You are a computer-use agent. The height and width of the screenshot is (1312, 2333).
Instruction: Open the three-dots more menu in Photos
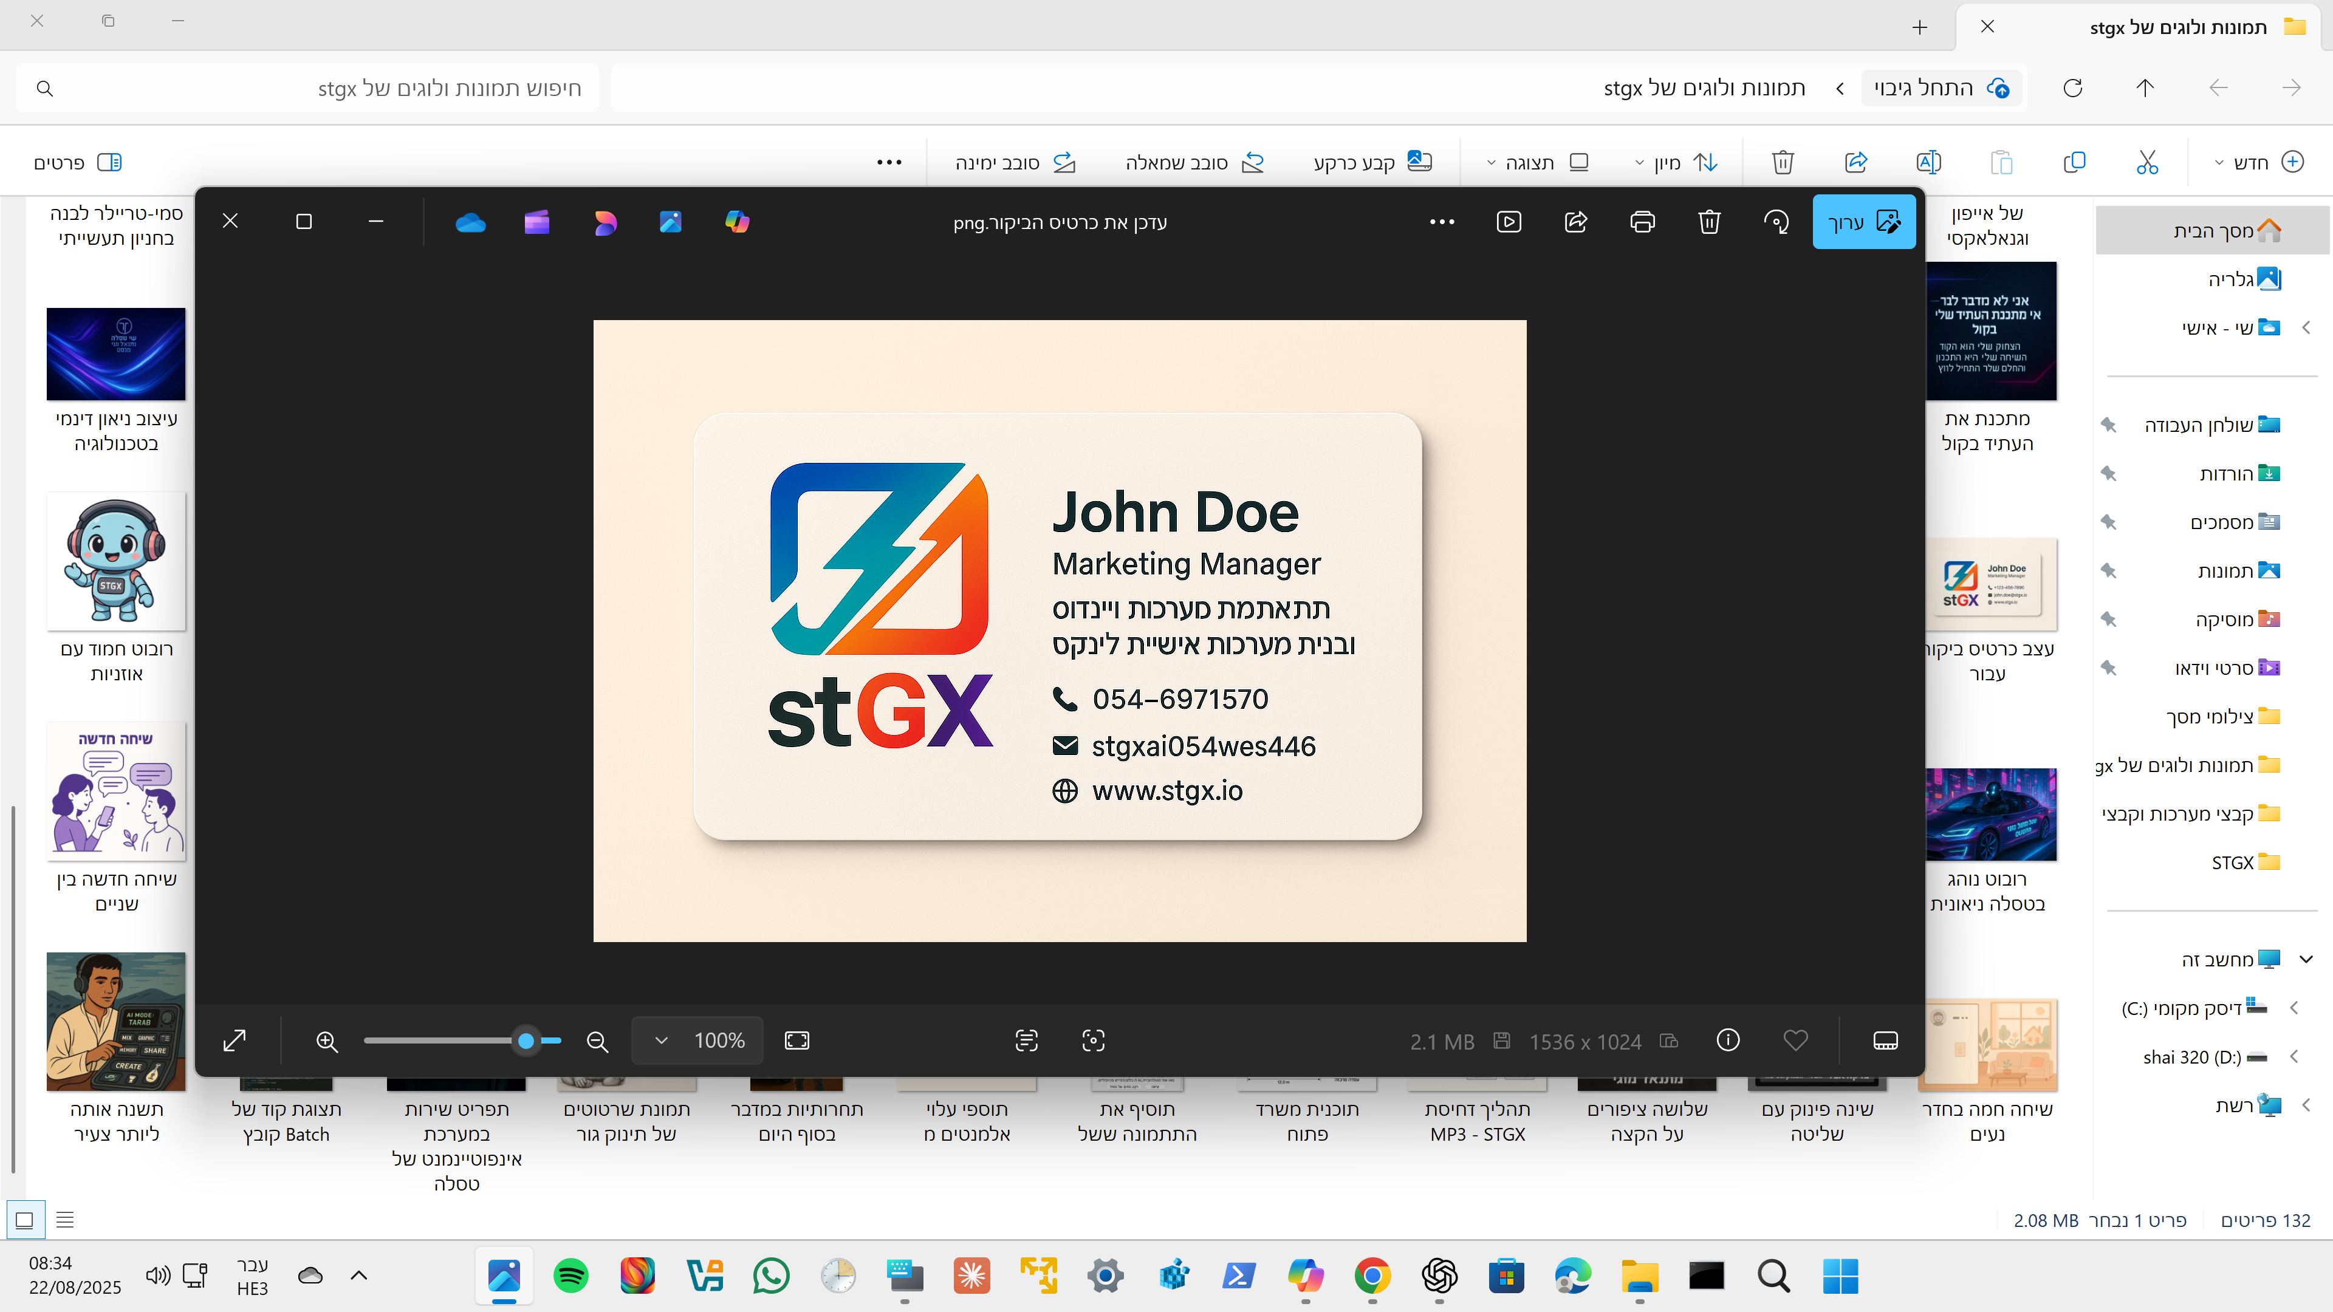(x=1442, y=222)
